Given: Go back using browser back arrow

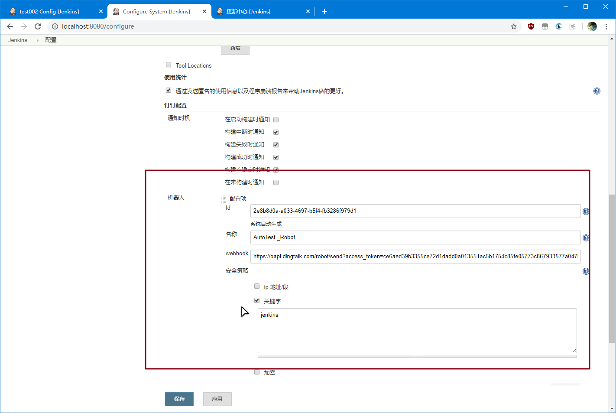Looking at the screenshot, I should (10, 26).
